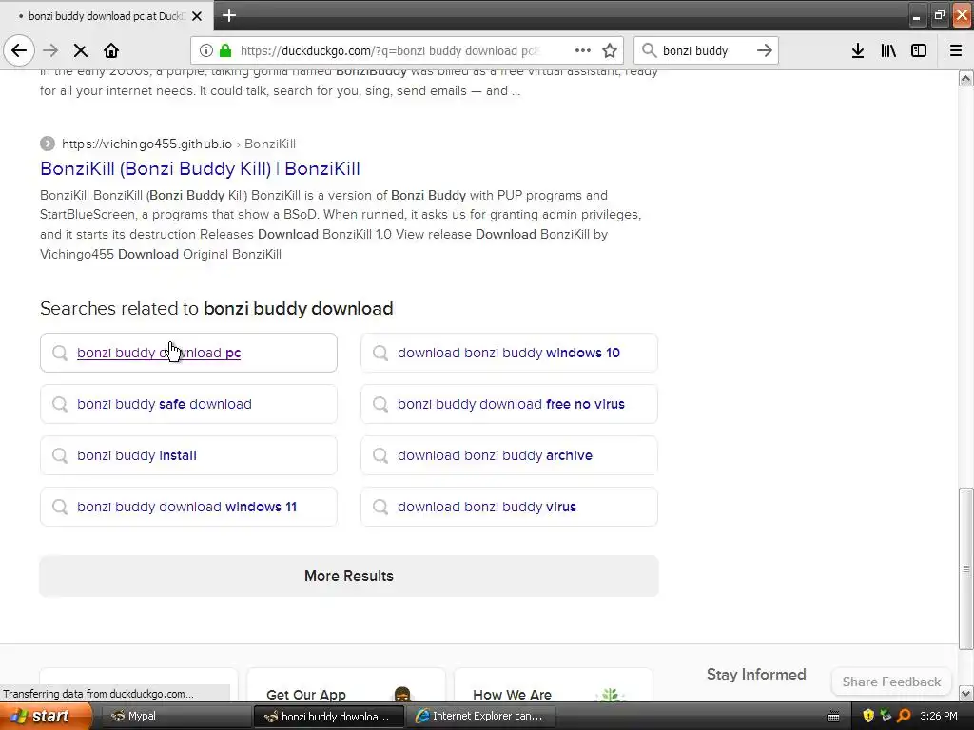Go back with the browser back arrow
The width and height of the screenshot is (974, 730).
point(19,50)
